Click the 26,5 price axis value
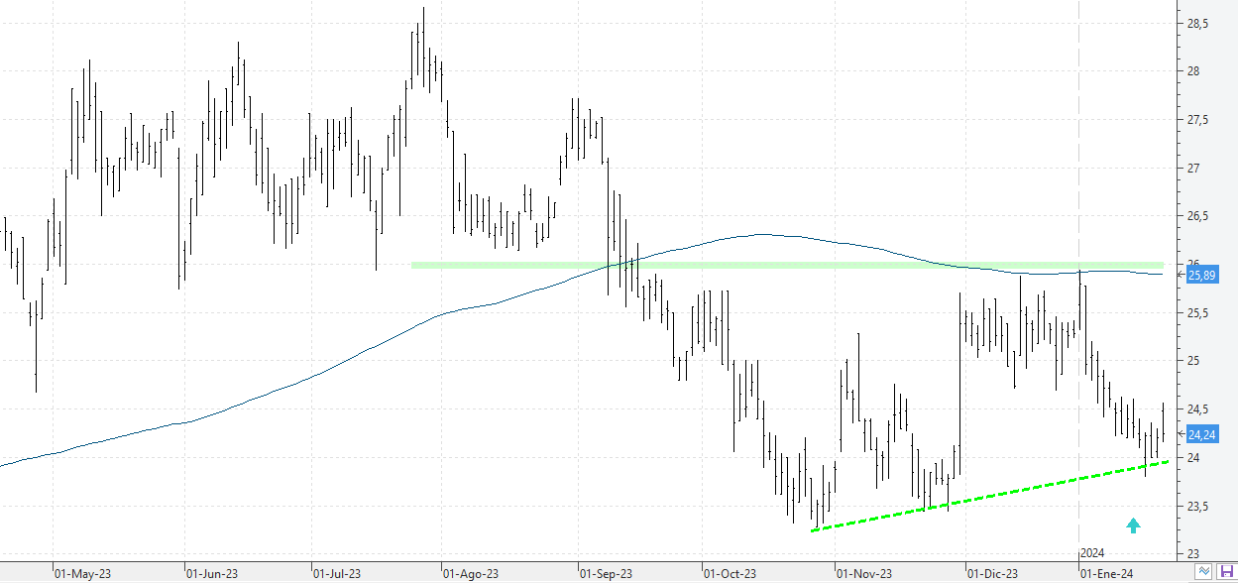Image resolution: width=1238 pixels, height=583 pixels. pos(1199,217)
